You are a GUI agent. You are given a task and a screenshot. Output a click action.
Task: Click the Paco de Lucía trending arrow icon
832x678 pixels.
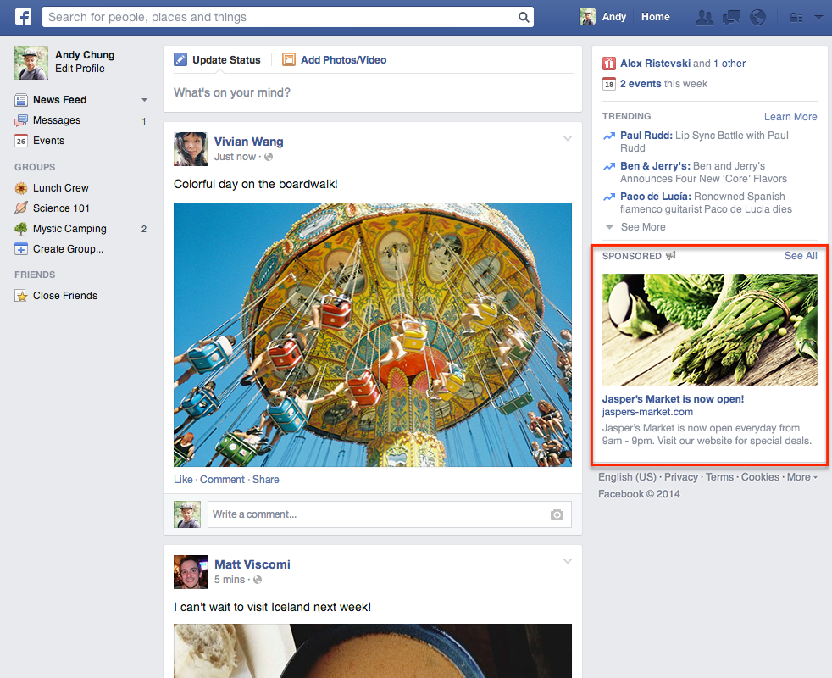coord(609,197)
